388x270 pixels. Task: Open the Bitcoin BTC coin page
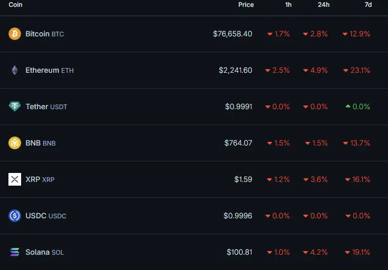pos(44,34)
